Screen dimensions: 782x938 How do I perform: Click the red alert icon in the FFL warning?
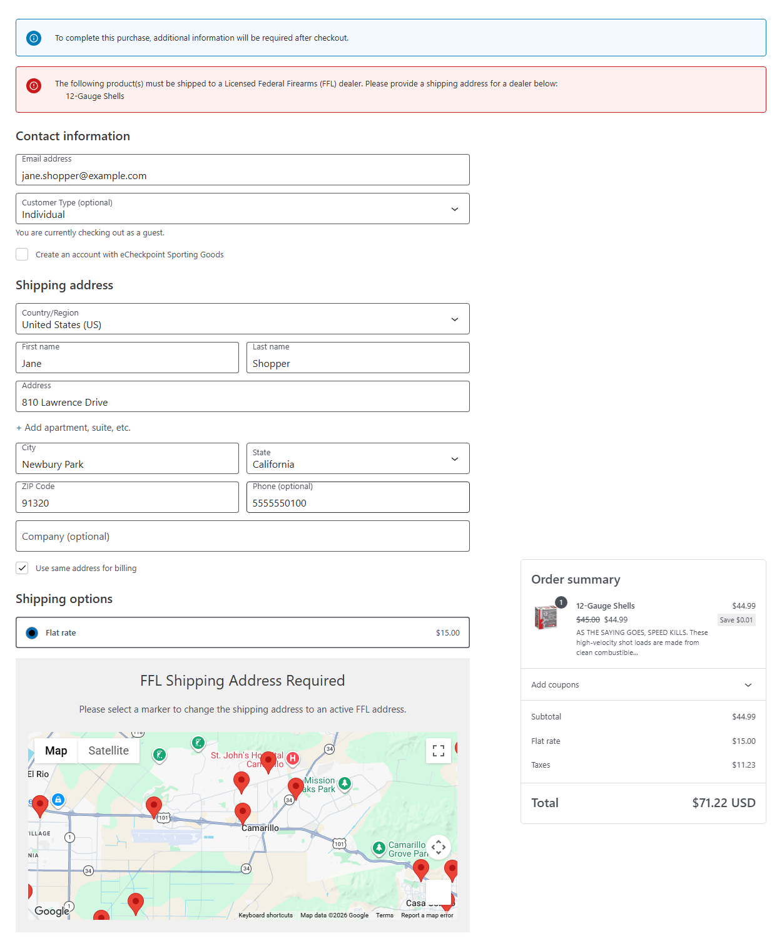(x=34, y=86)
